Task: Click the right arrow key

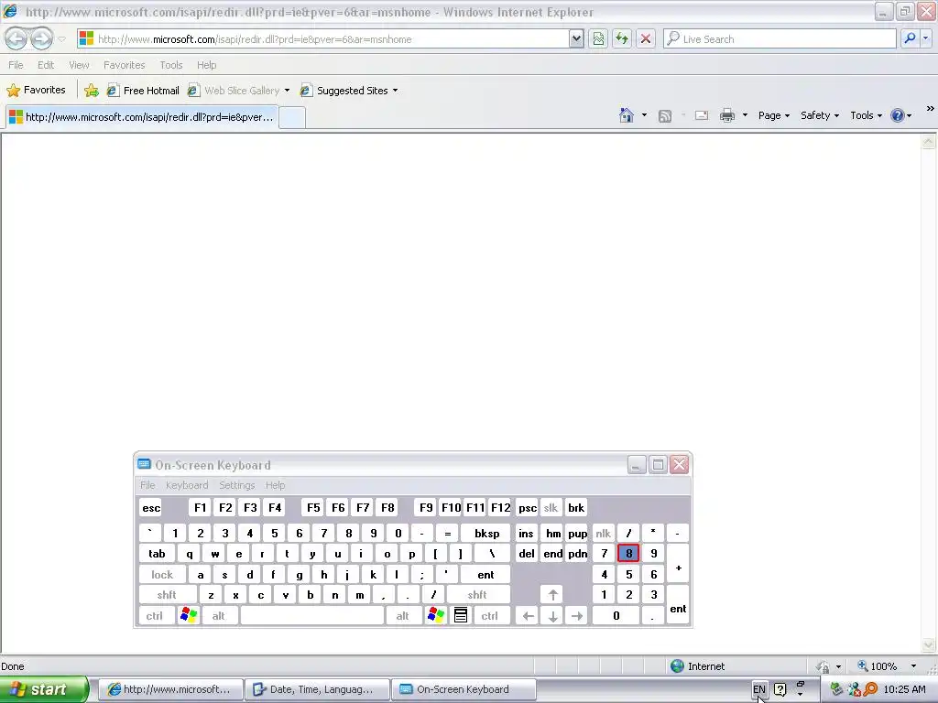Action: [x=577, y=616]
